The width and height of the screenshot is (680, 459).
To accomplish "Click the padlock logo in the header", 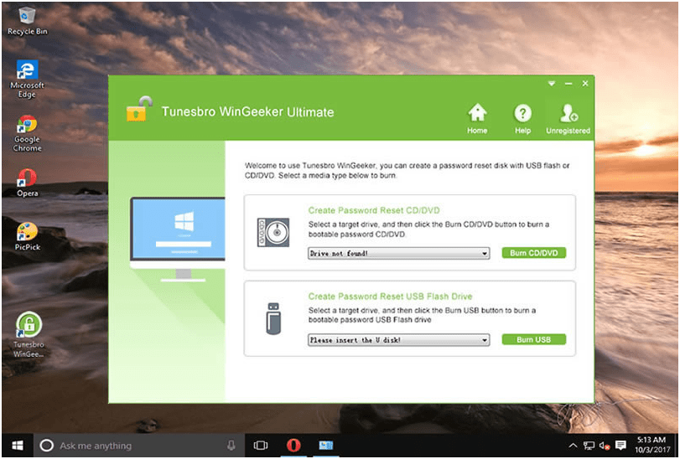I will click(139, 109).
